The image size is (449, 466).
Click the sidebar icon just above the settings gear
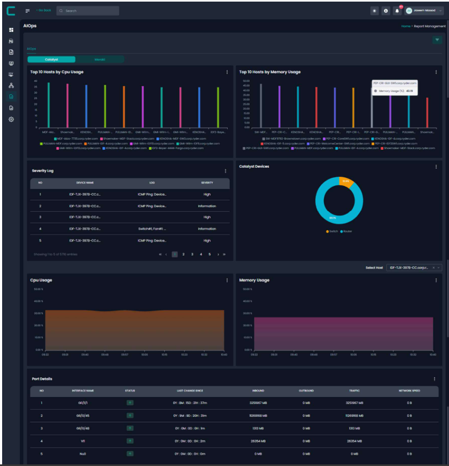point(11,108)
